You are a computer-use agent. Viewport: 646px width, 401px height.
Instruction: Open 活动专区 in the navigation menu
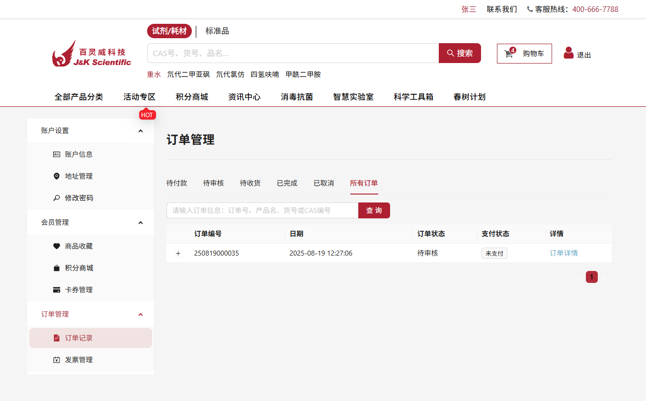click(139, 97)
